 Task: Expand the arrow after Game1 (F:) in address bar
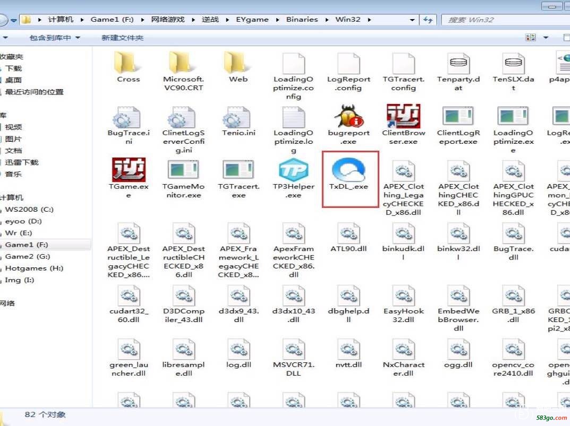click(x=142, y=20)
